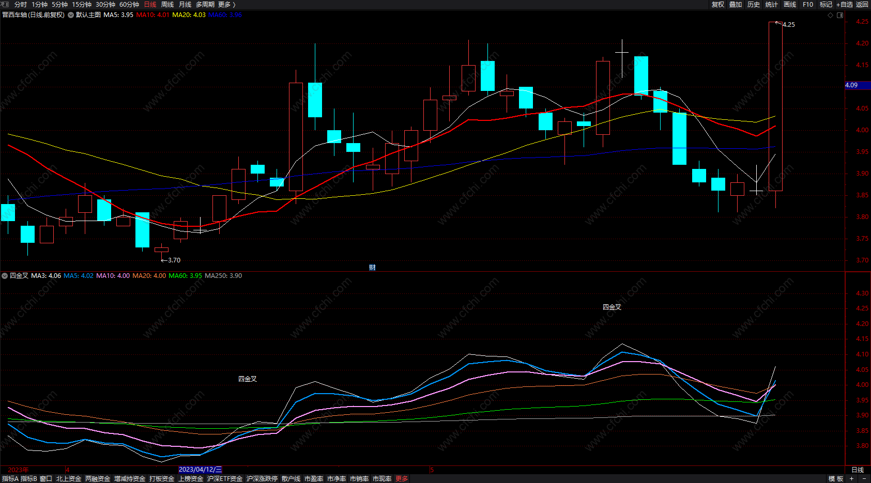Add stock via +自选 button
Viewport: 871px width, 483px height.
[844, 4]
